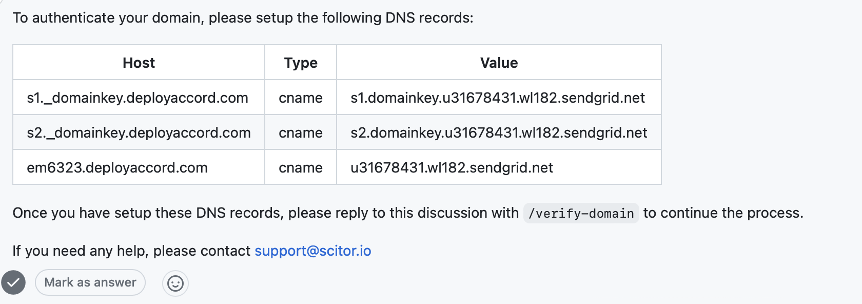Image resolution: width=862 pixels, height=304 pixels.
Task: Click the u31678431.wl182.sendgrid.net value in last row
Action: point(452,167)
